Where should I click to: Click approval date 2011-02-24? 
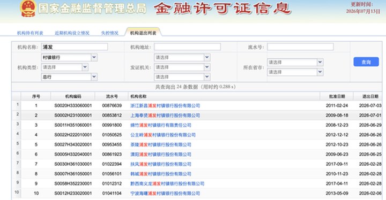(x=337, y=106)
